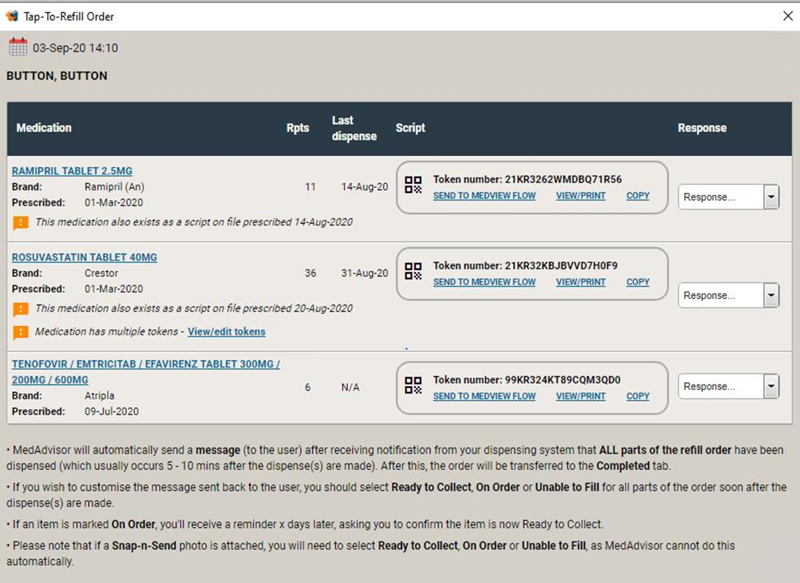The height and width of the screenshot is (583, 800).
Task: View/Print the Rosuvastatin script token
Action: pos(581,282)
